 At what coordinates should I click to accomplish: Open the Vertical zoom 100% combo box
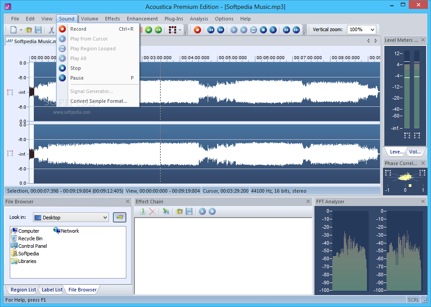pyautogui.click(x=361, y=29)
